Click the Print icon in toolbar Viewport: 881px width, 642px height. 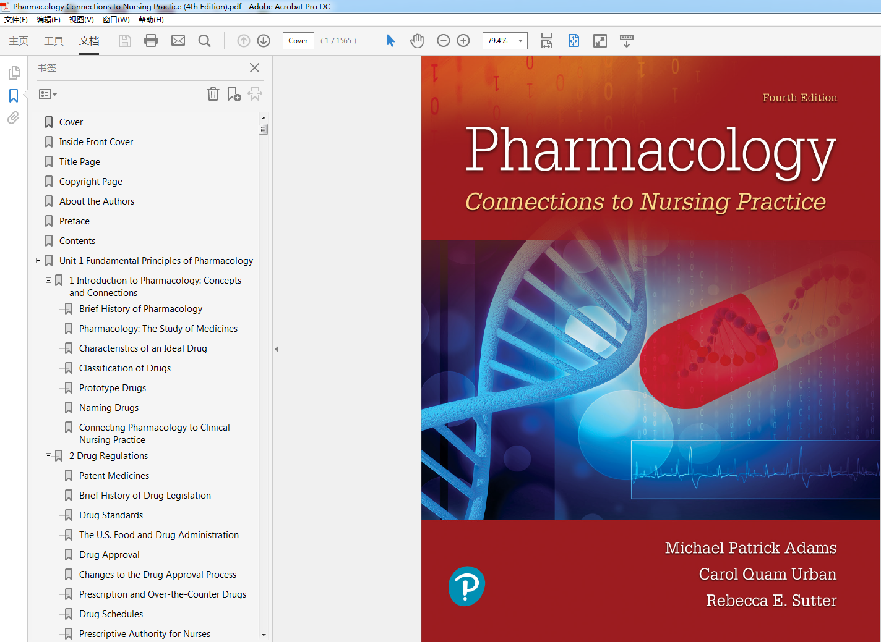151,41
